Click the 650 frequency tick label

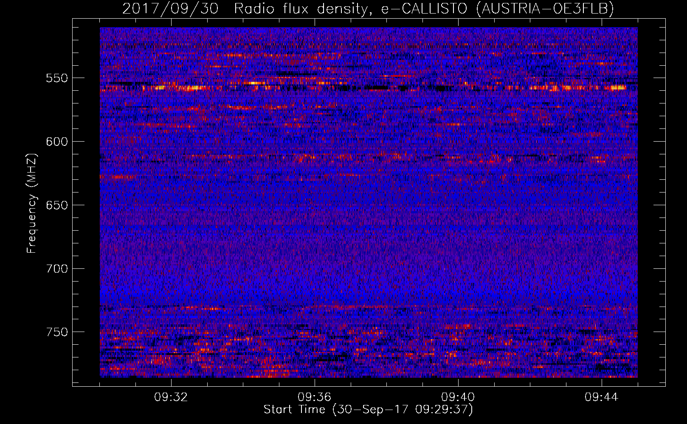tap(57, 205)
